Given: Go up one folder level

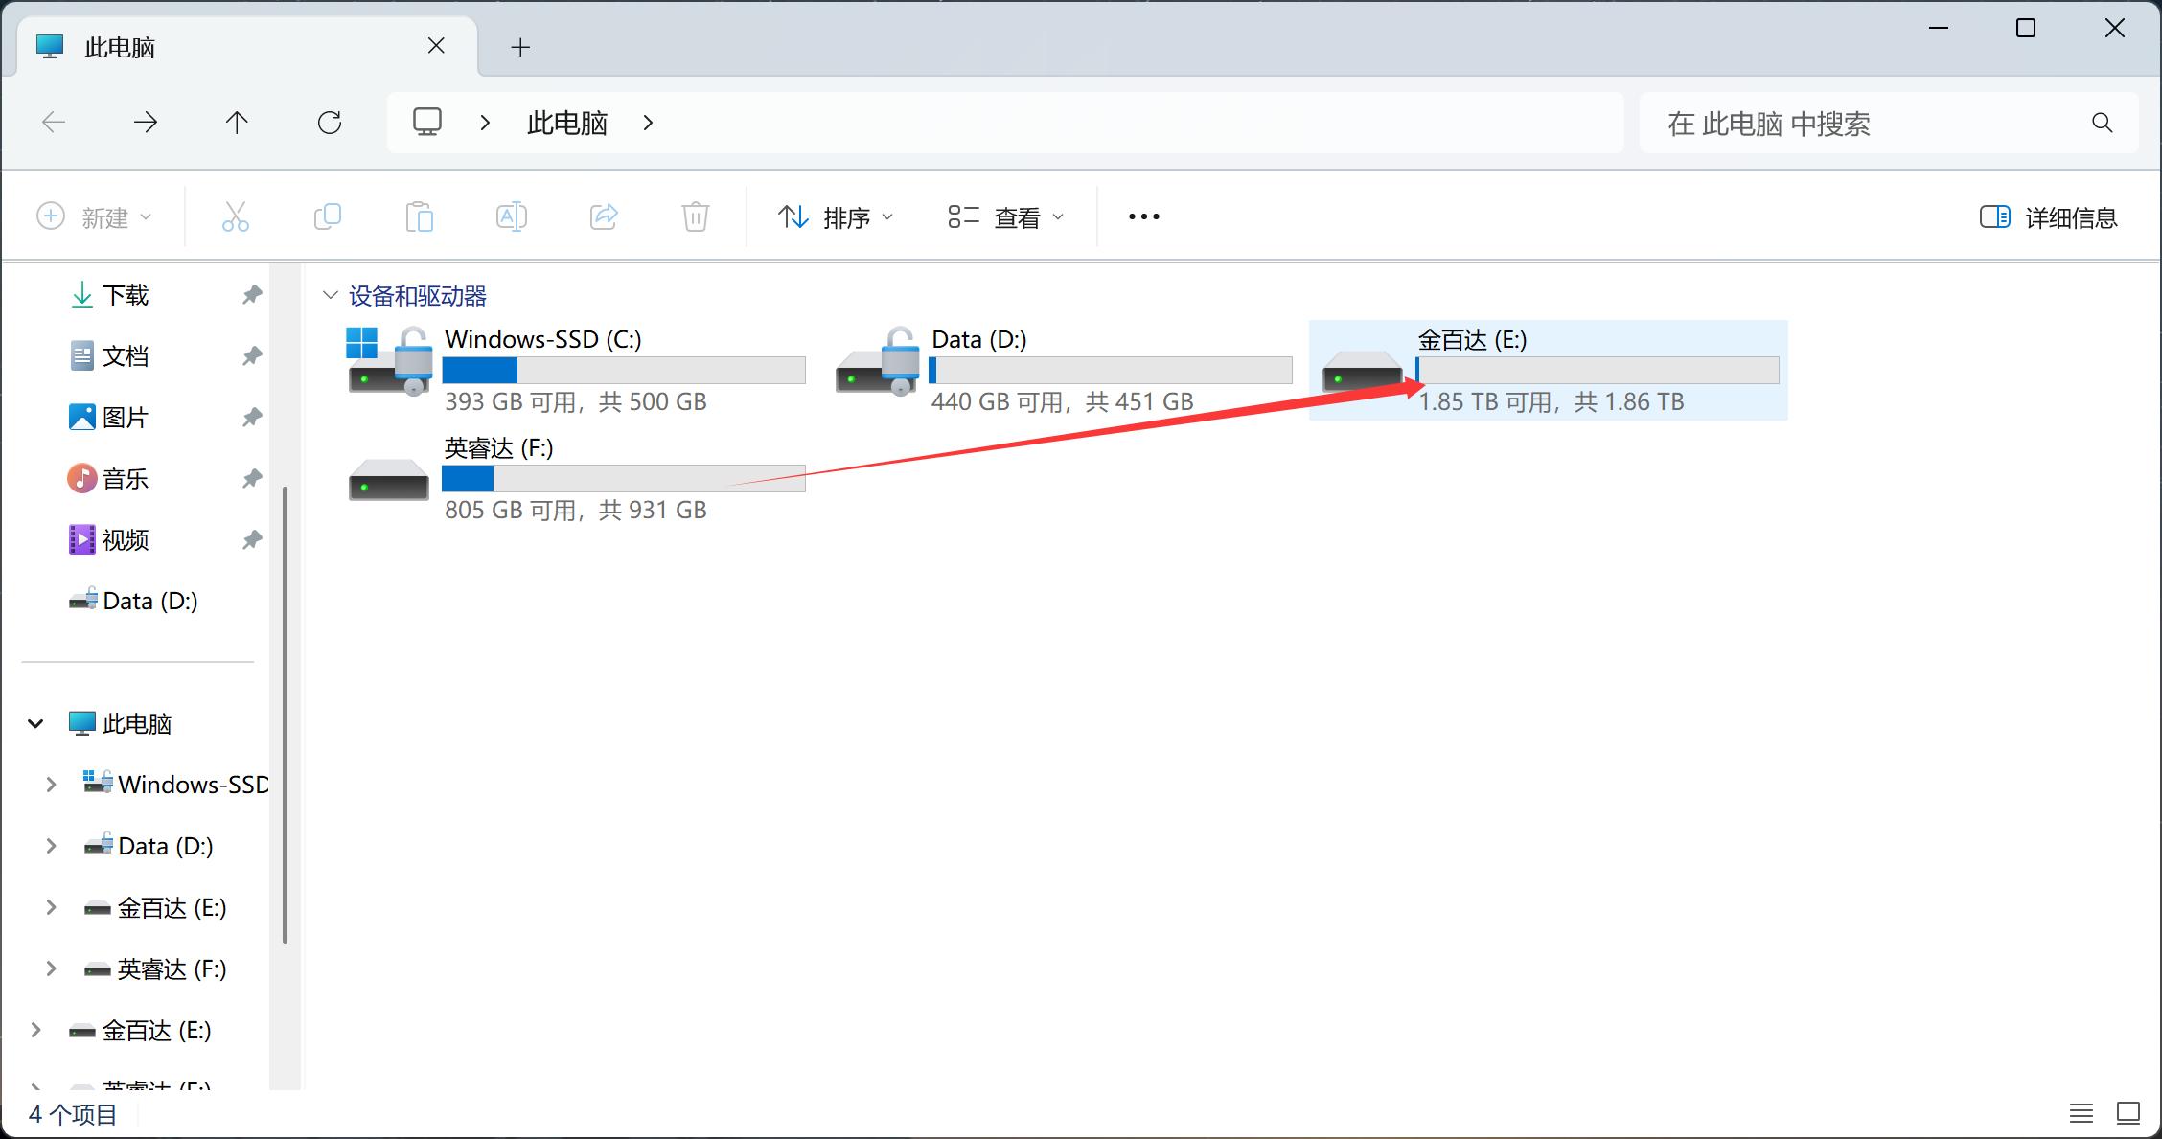Looking at the screenshot, I should pyautogui.click(x=237, y=123).
